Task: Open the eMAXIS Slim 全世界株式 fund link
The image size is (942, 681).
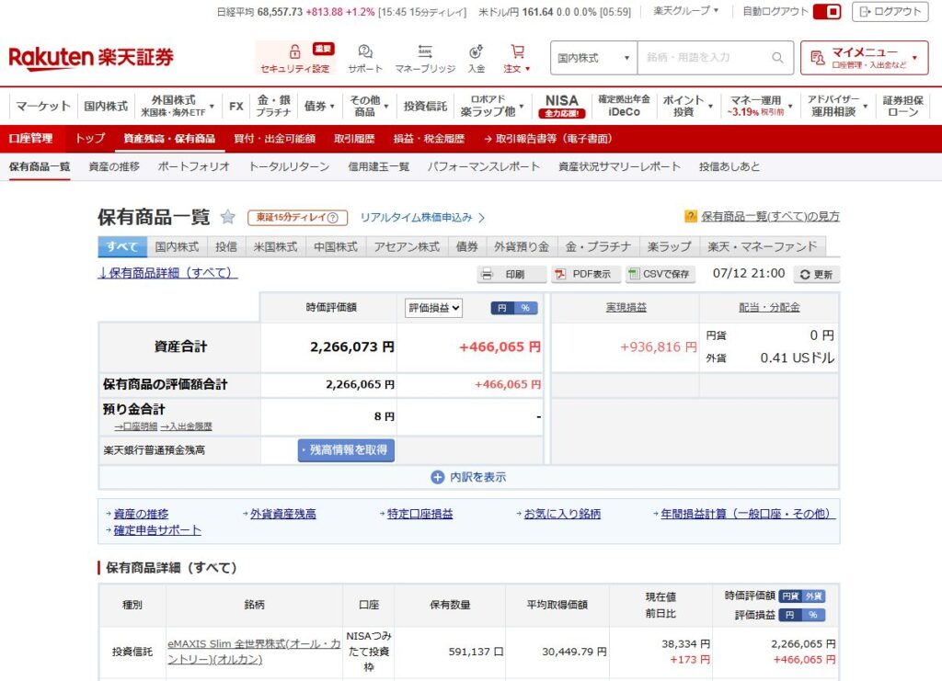Action: [x=254, y=652]
